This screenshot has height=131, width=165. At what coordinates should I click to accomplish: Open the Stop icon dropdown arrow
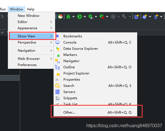118,17
